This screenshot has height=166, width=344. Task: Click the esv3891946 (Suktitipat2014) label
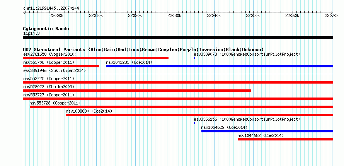point(54,70)
